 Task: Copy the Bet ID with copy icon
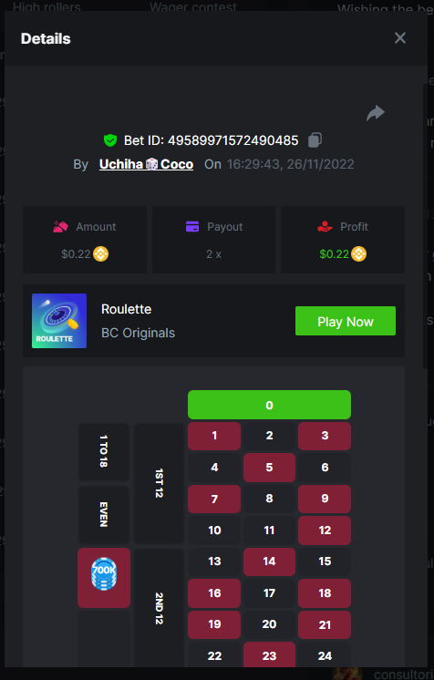[x=315, y=140]
